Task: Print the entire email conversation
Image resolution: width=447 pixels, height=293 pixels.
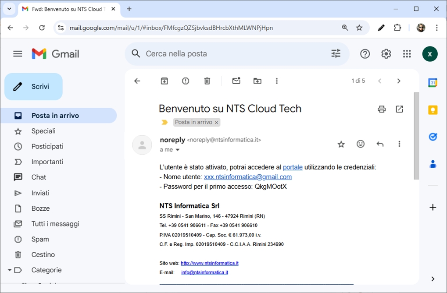Action: [x=382, y=109]
